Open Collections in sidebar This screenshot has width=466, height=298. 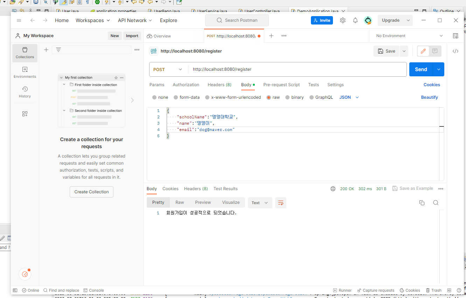click(25, 53)
